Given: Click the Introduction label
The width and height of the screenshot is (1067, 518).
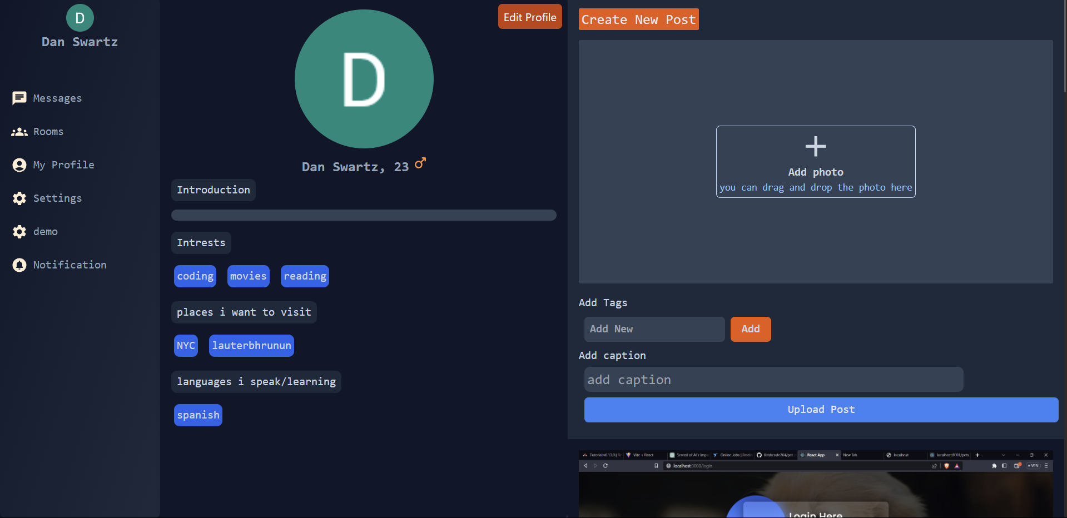Looking at the screenshot, I should click(214, 190).
